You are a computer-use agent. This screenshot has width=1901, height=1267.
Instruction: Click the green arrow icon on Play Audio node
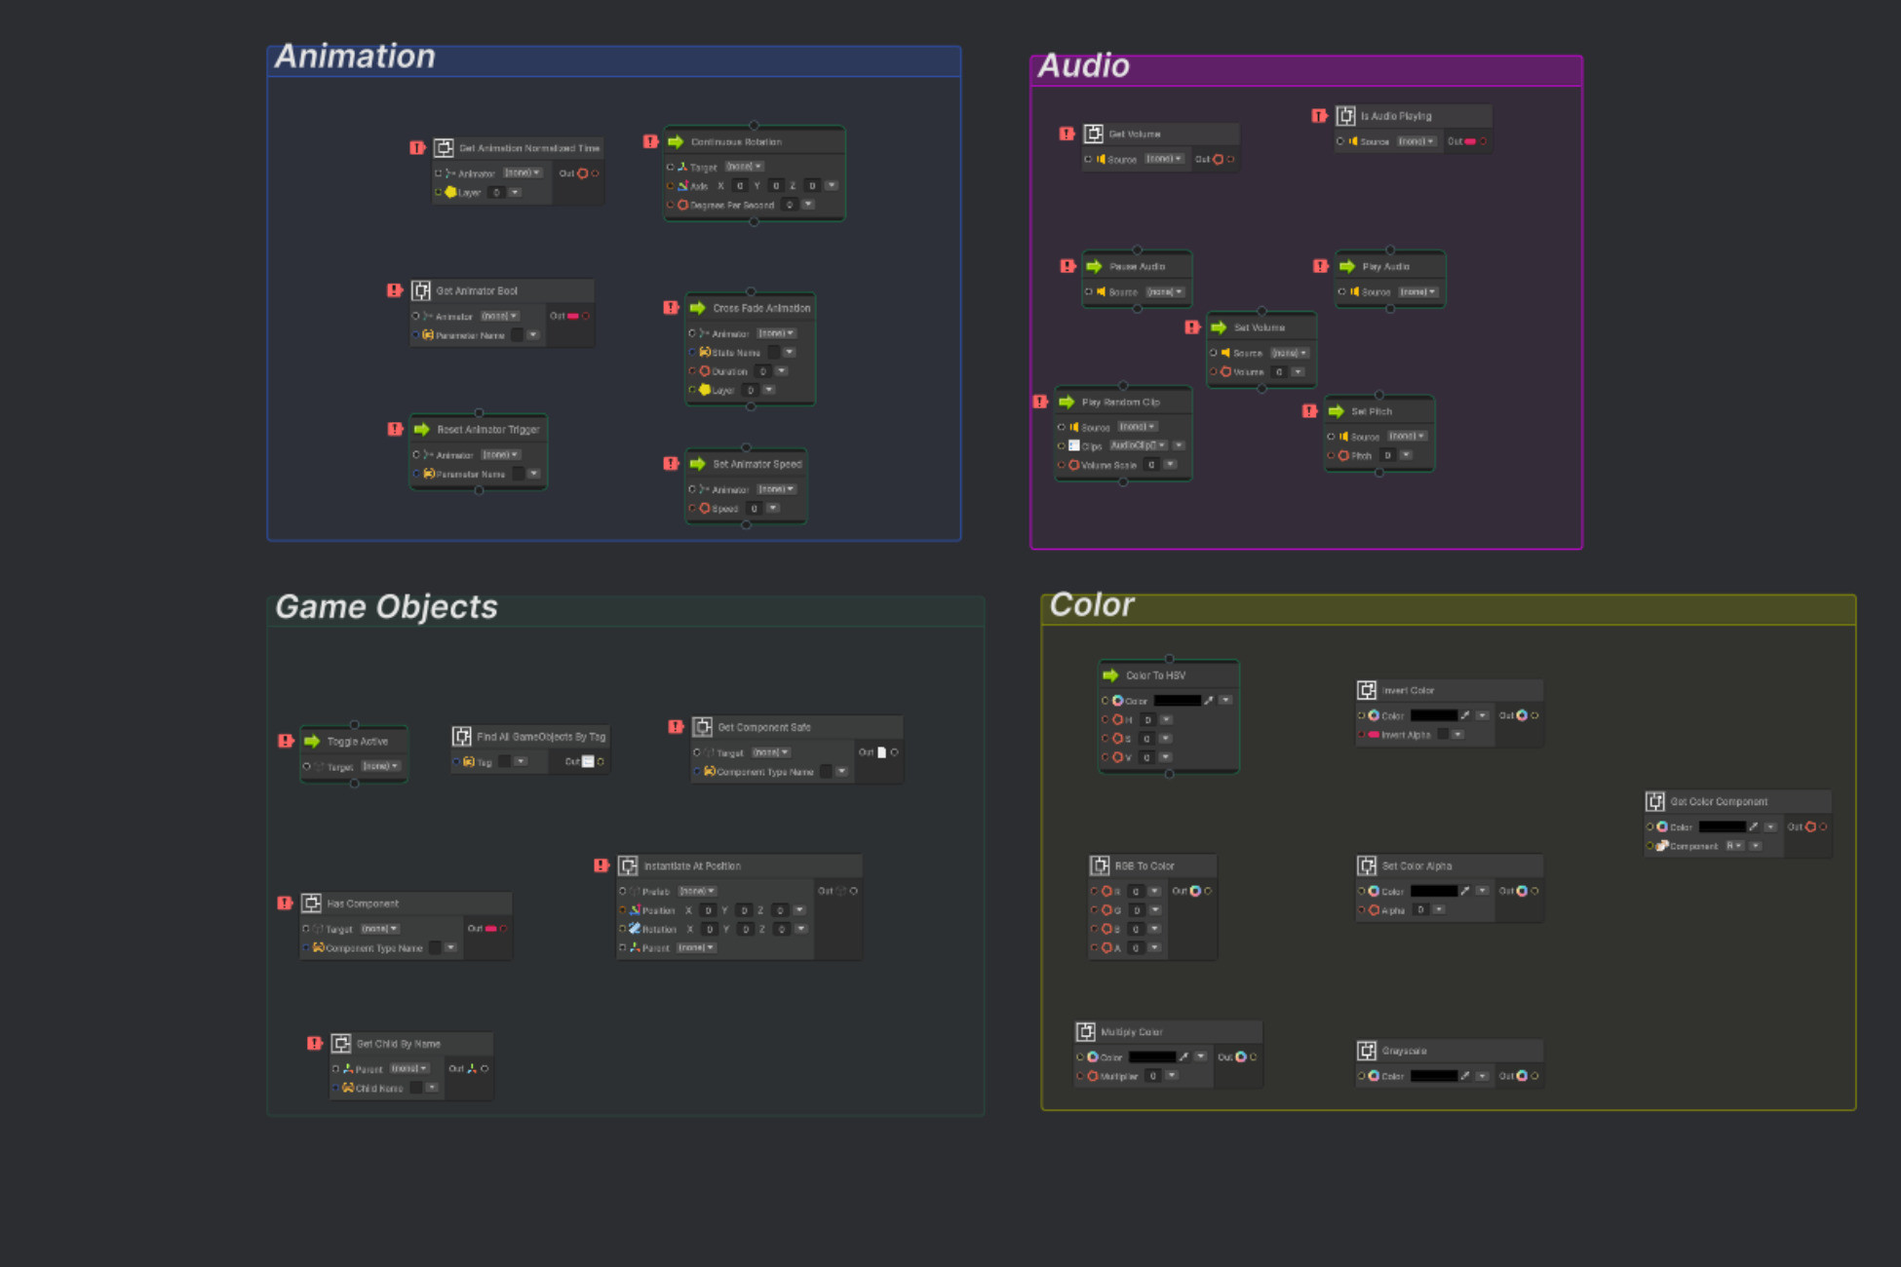pyautogui.click(x=1347, y=266)
